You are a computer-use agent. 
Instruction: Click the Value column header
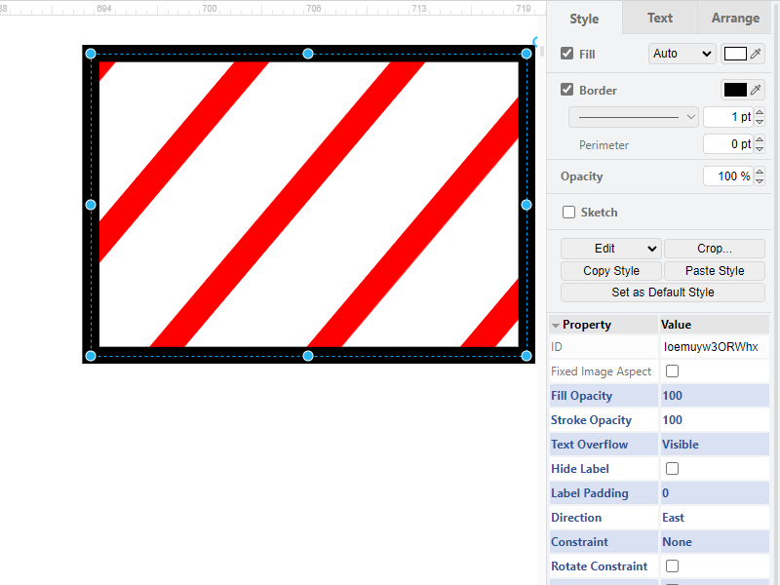point(715,325)
